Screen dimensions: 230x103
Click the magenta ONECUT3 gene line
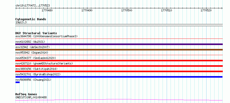coord(119,100)
